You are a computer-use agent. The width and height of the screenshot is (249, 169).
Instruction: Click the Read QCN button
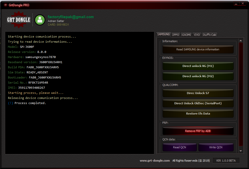tap(180, 147)
